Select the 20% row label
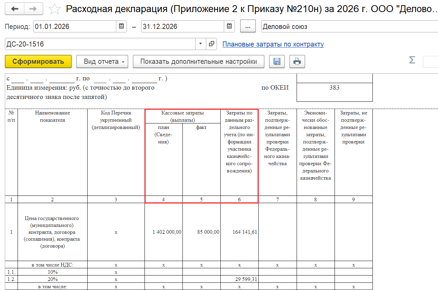The width and height of the screenshot is (438, 290). pos(52,279)
